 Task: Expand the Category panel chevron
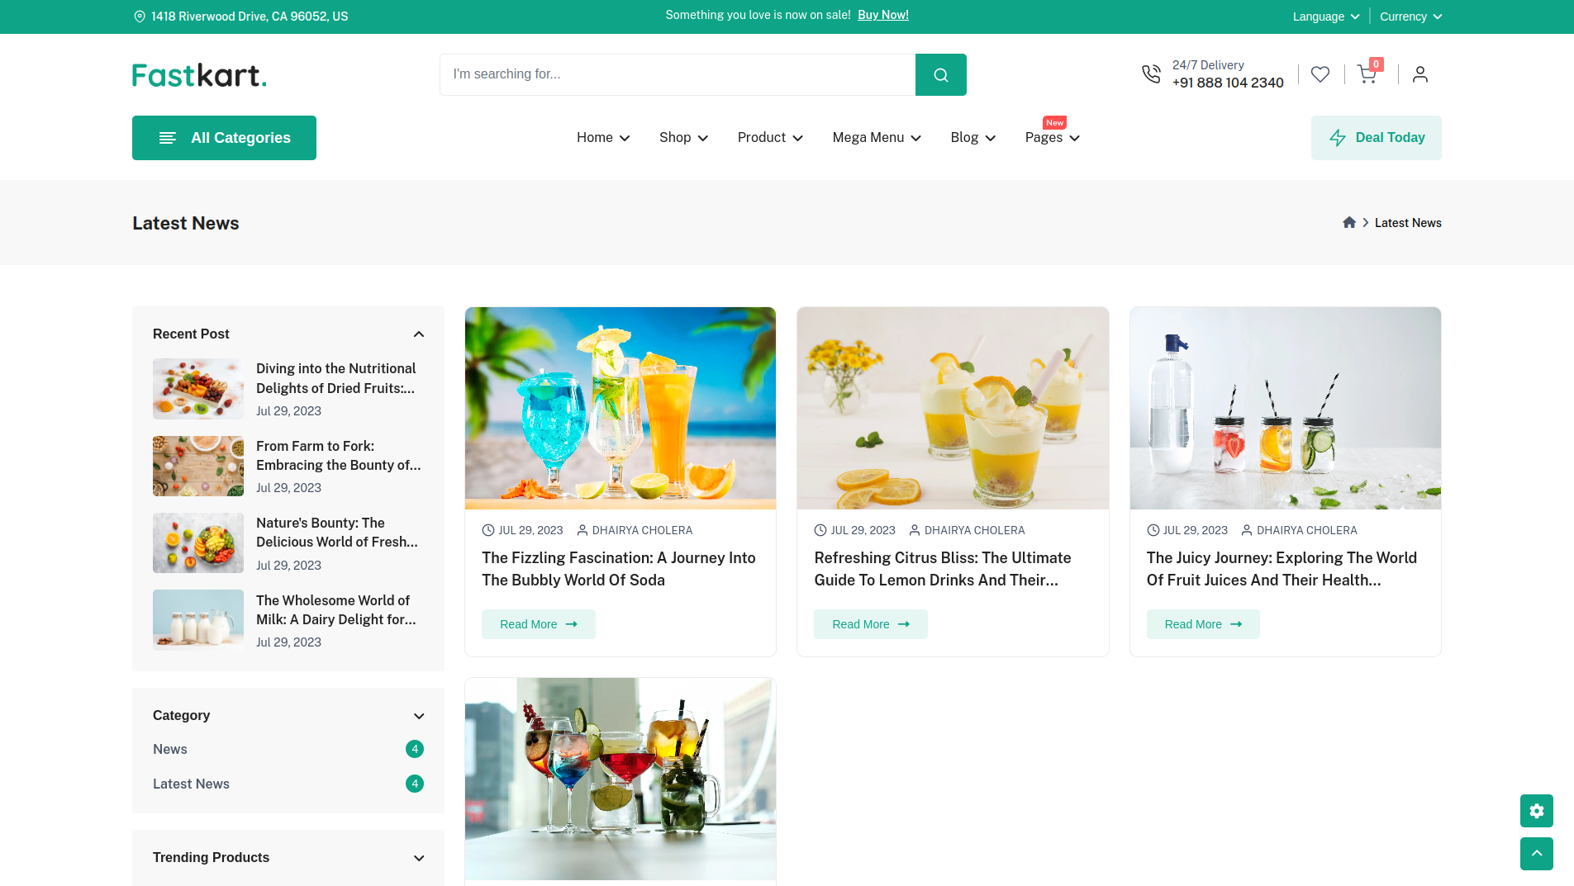(x=419, y=716)
